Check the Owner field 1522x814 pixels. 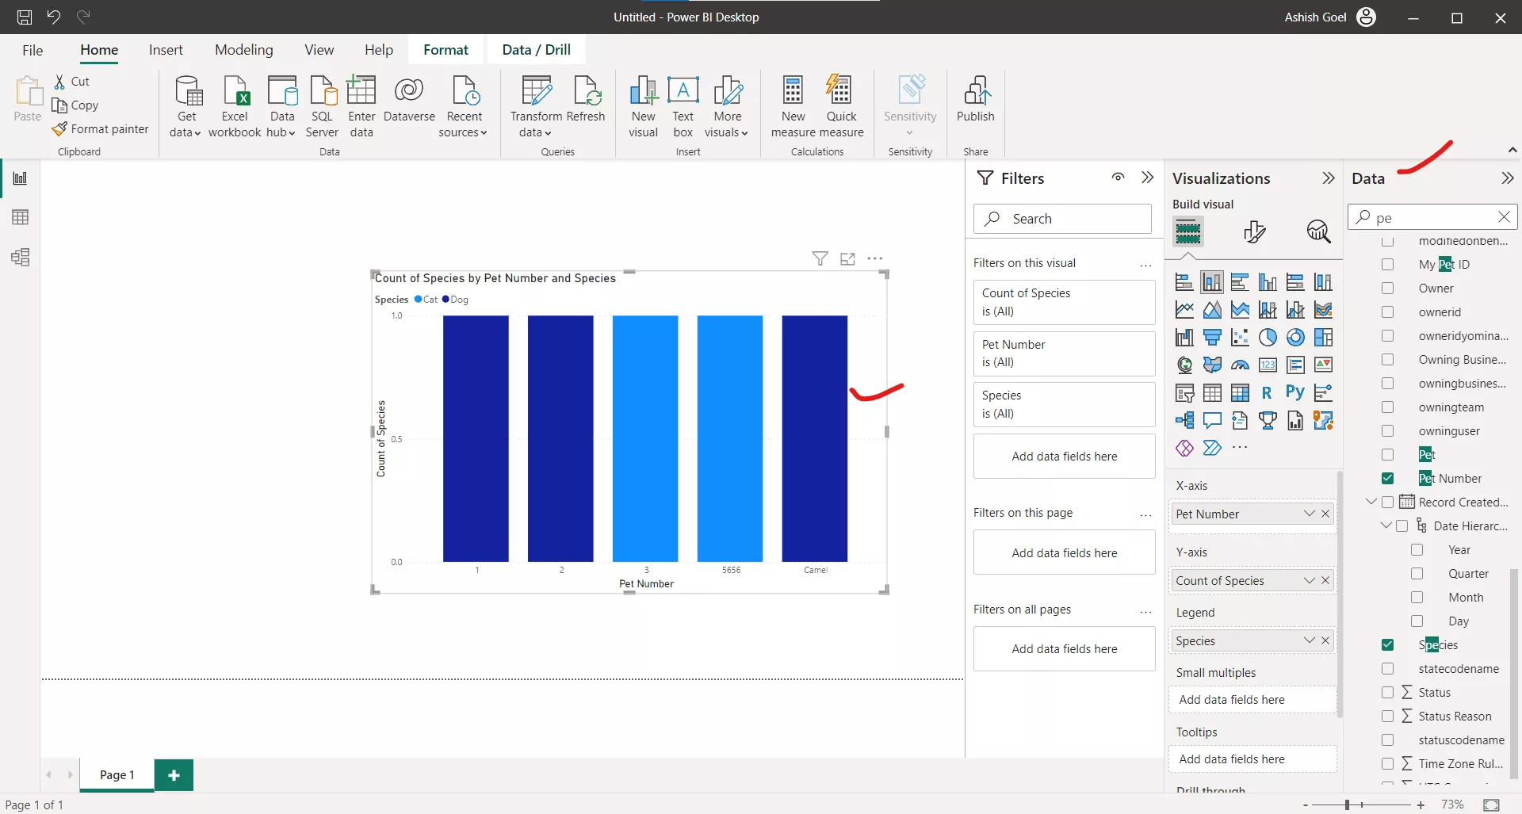click(1388, 288)
